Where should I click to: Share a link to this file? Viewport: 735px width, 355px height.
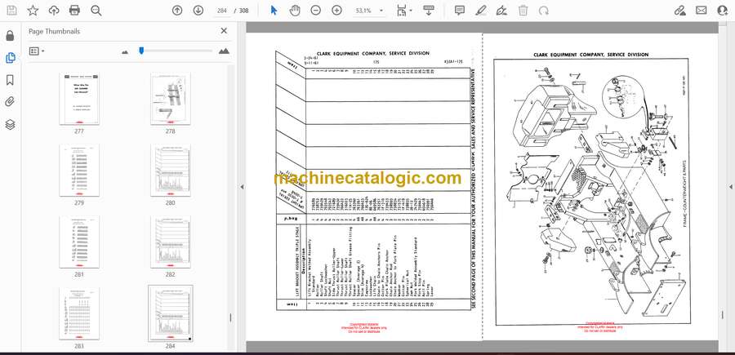(x=680, y=11)
